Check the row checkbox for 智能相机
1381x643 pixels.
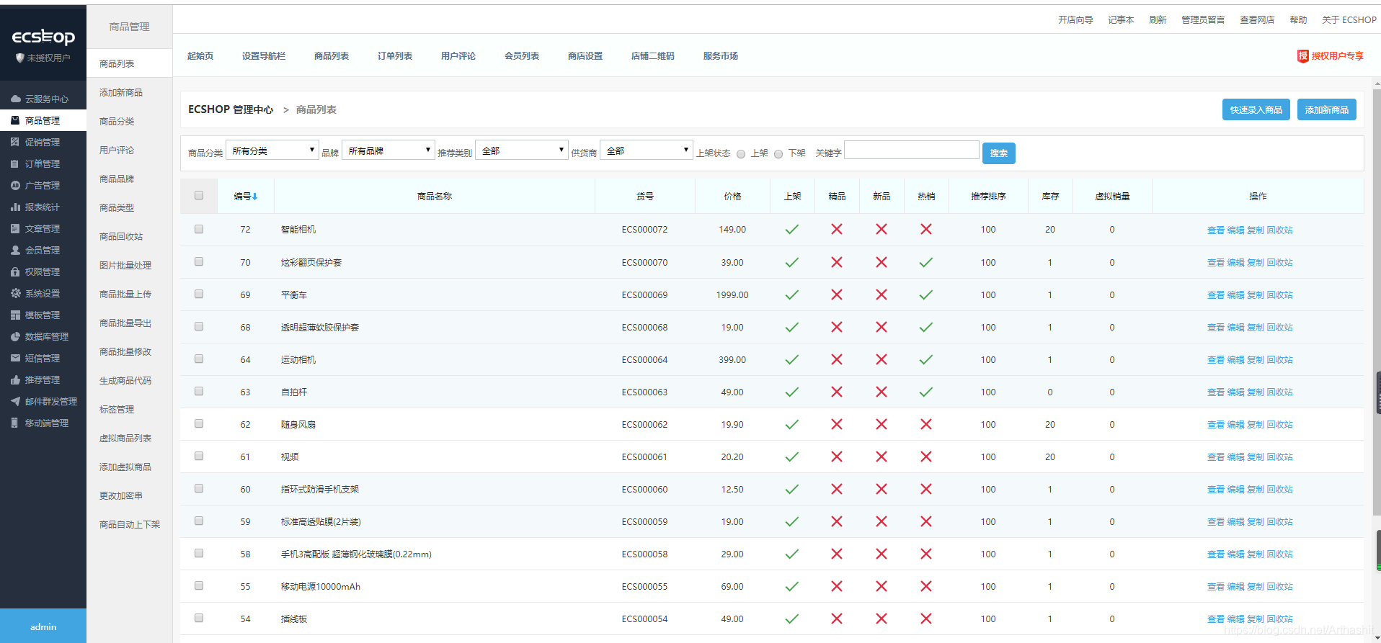[199, 229]
